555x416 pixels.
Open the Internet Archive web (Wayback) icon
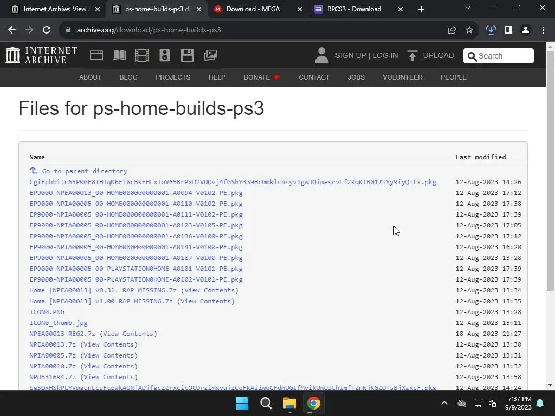click(x=96, y=55)
